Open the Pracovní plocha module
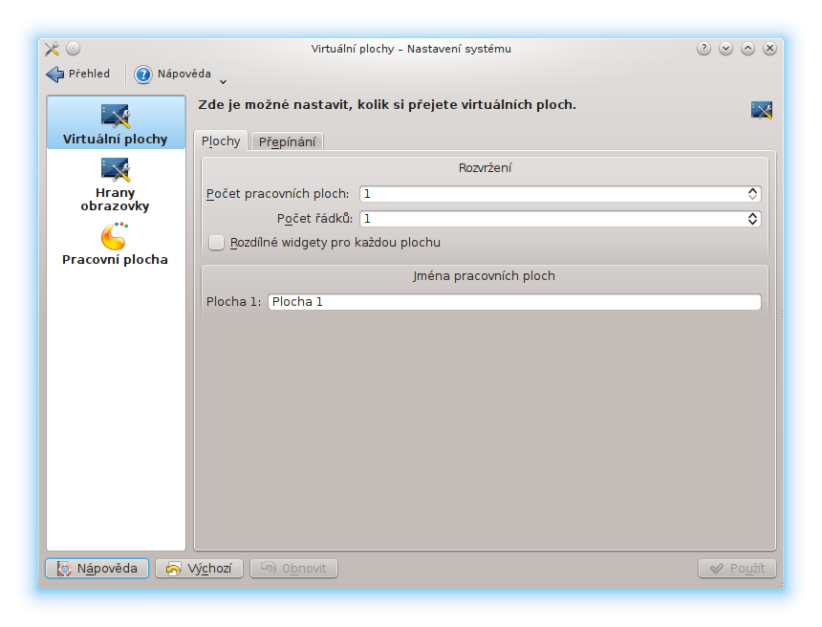 pos(116,245)
